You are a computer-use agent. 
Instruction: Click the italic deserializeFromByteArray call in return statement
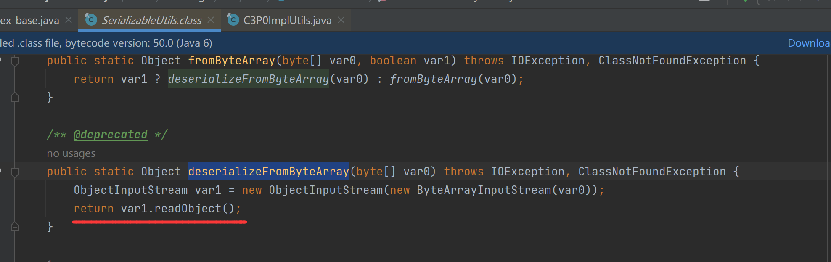coord(248,79)
